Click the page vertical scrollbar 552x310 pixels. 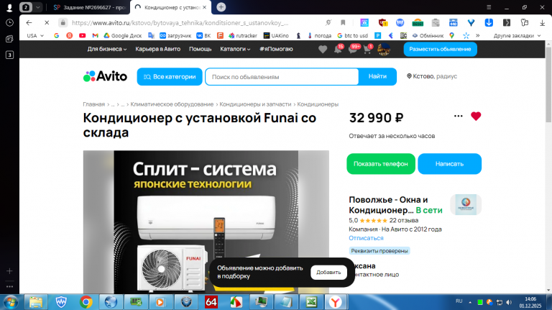[x=548, y=85]
